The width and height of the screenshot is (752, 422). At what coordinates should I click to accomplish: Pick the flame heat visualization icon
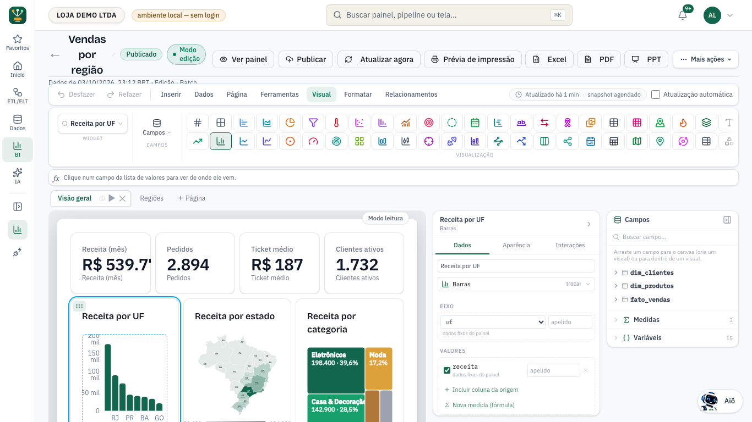[683, 123]
